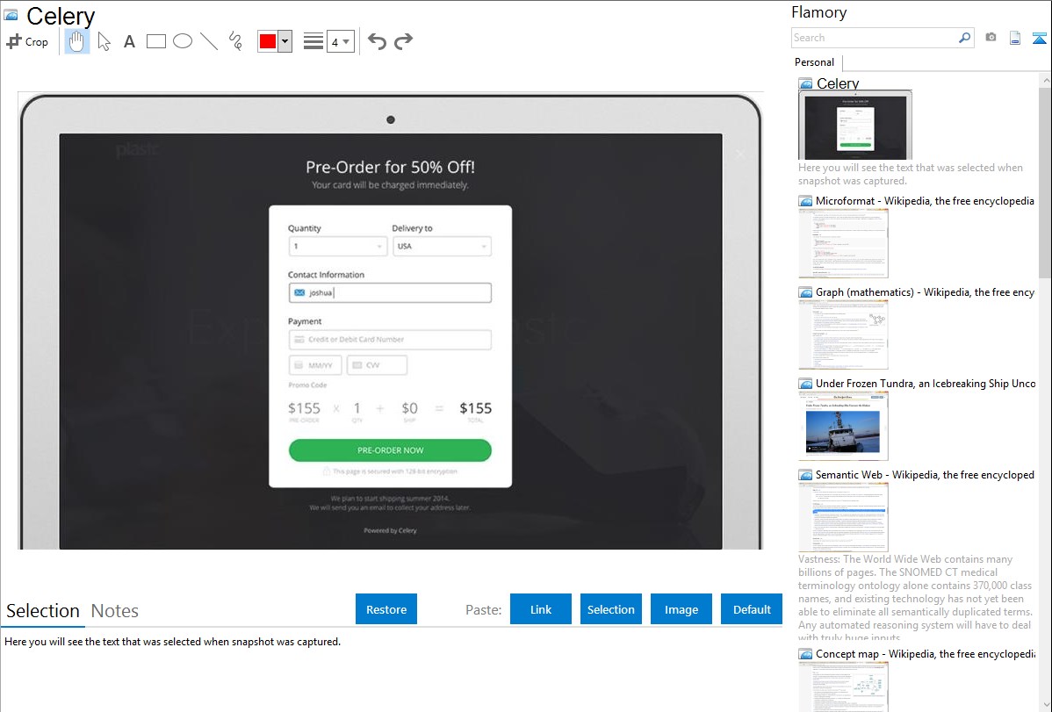
Task: Pick the ellipse shape tool
Action: (183, 41)
